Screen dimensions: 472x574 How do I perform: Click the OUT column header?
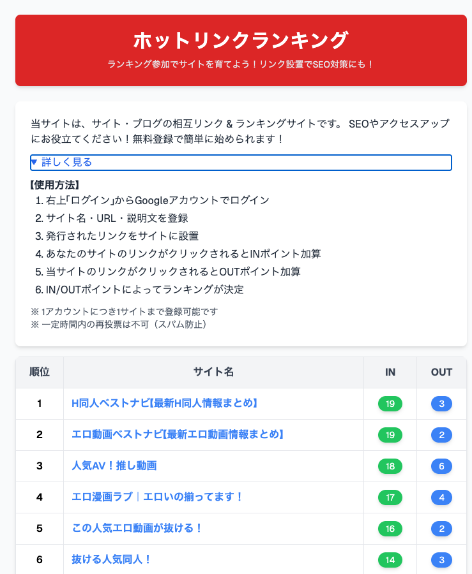tap(441, 372)
